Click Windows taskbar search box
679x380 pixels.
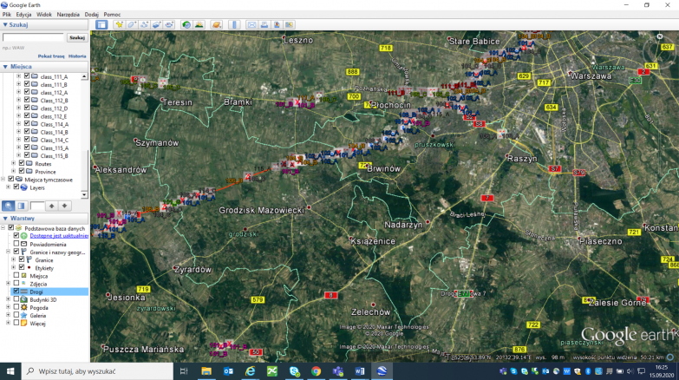pos(97,371)
